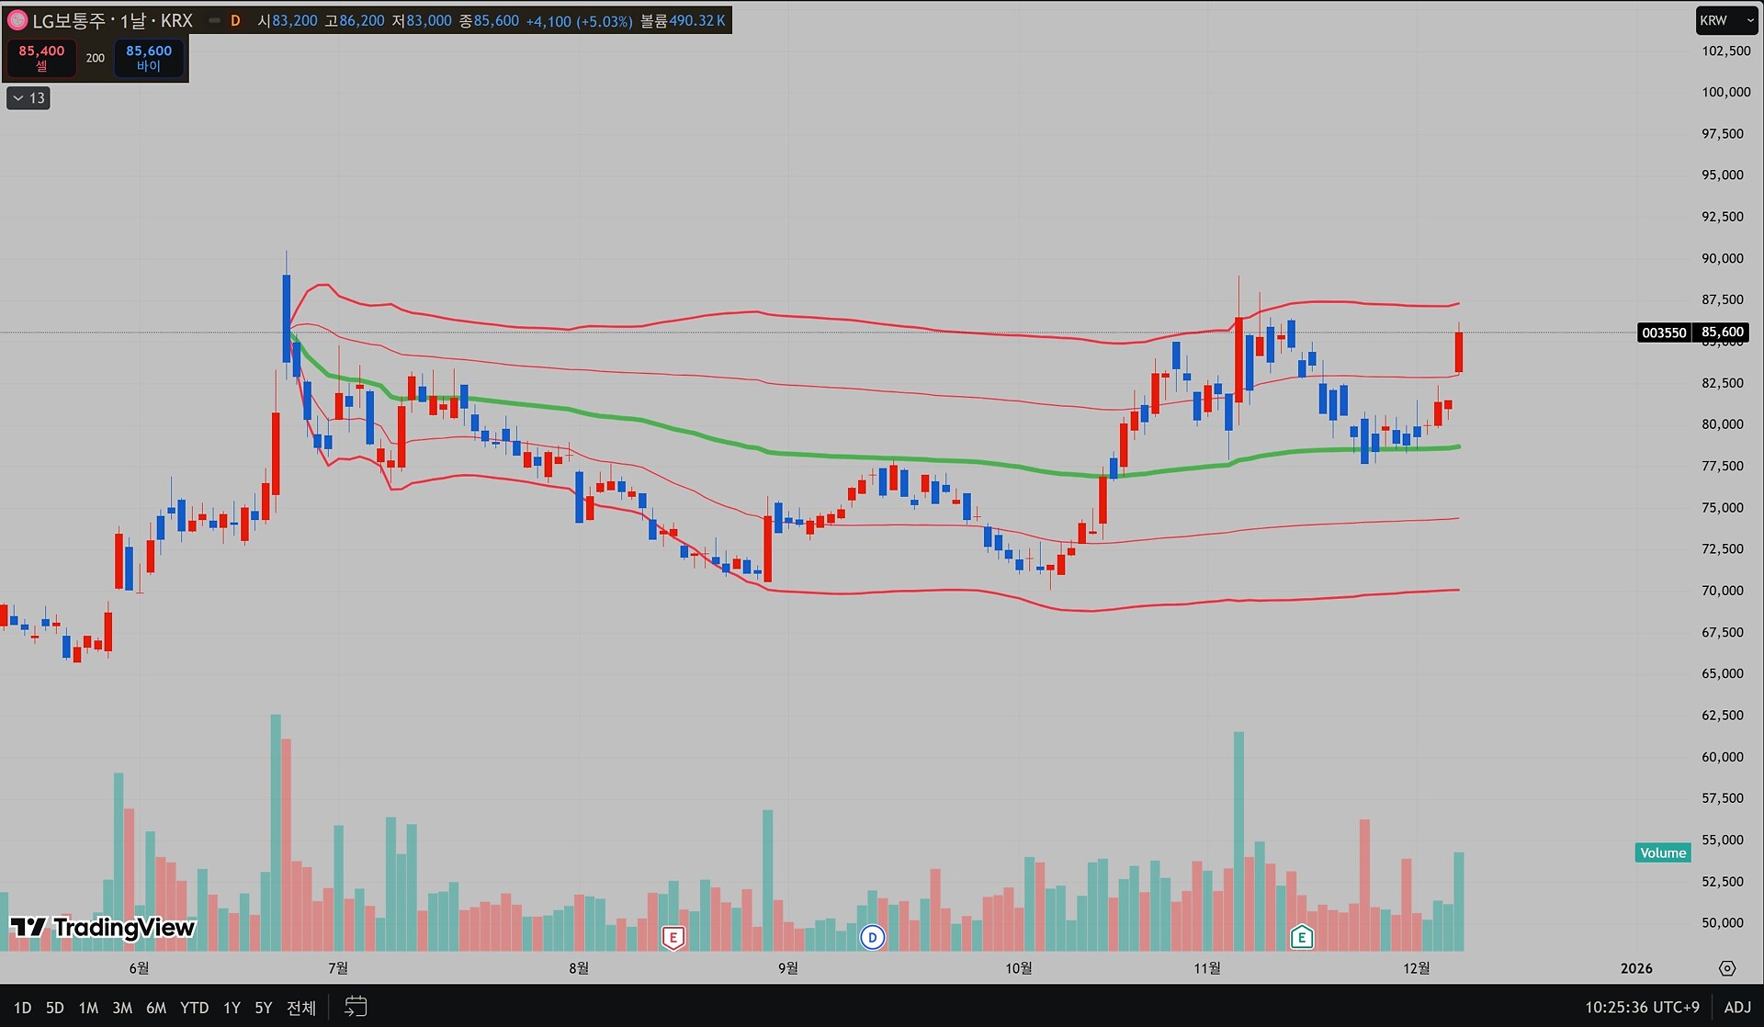Click the LG symbol logo icon
1764x1027 pixels.
coord(17,20)
